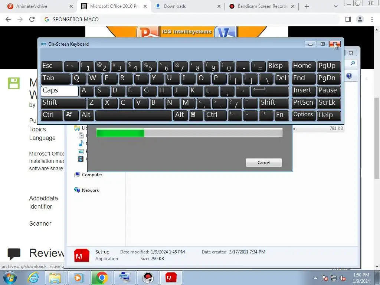Click Chrome side panel icon
The width and height of the screenshot is (380, 285).
(348, 19)
